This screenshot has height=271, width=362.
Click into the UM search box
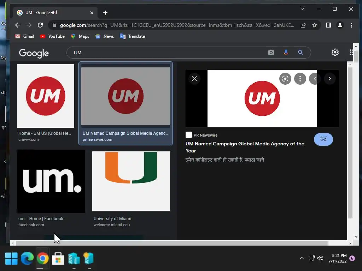169,53
